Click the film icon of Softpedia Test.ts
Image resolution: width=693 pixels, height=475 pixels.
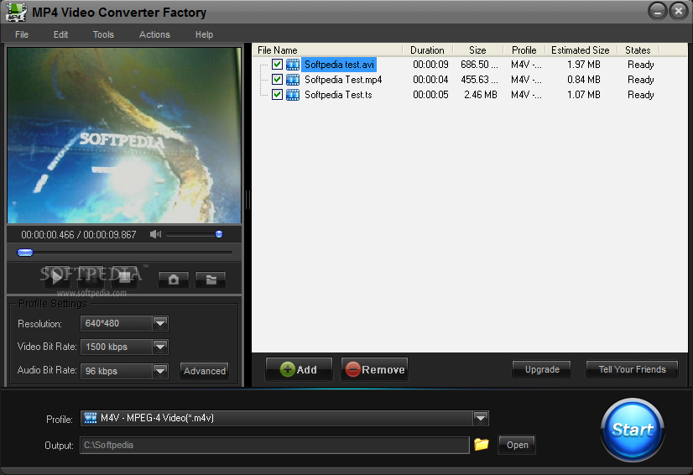[x=293, y=95]
